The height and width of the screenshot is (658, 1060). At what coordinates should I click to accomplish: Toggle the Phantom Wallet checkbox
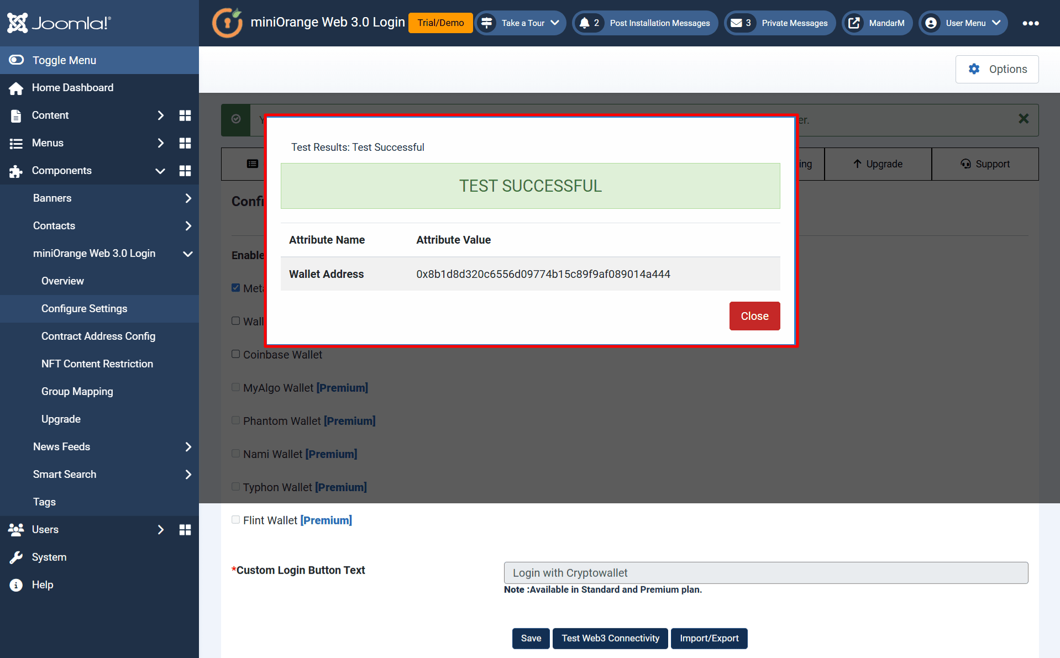click(235, 420)
